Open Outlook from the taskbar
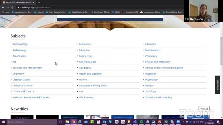Screen dimensions: 223x125 point(105,122)
